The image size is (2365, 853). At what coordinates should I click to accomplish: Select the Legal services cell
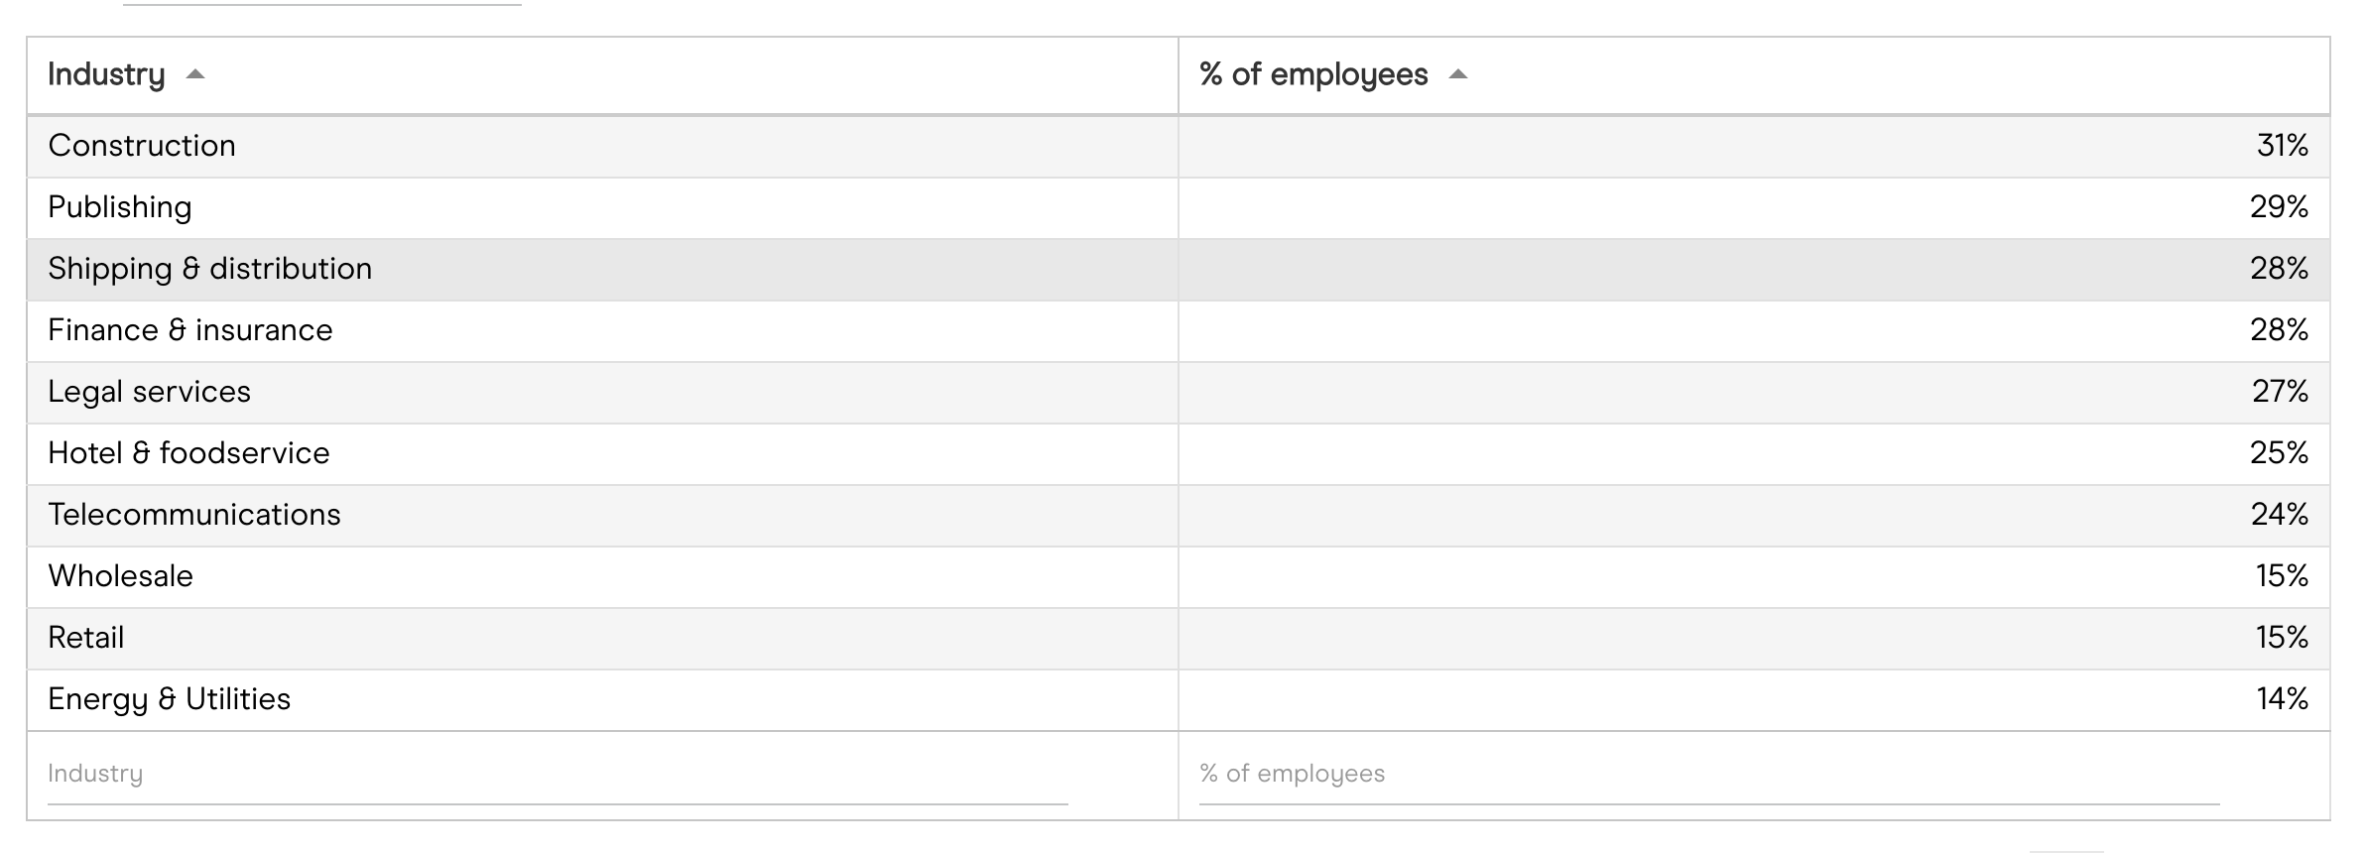tap(150, 392)
